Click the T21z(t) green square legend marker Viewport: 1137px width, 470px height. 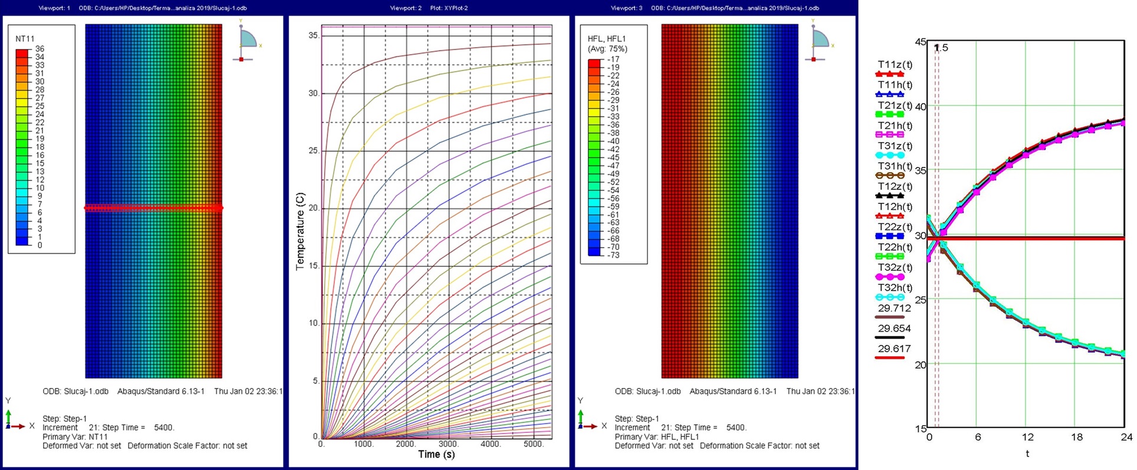tap(889, 114)
